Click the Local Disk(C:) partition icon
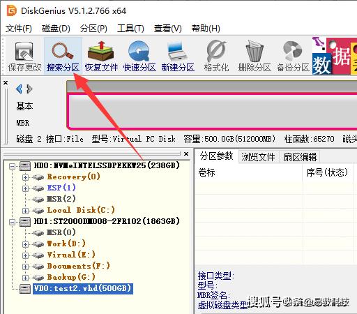The width and height of the screenshot is (357, 314). [38, 211]
